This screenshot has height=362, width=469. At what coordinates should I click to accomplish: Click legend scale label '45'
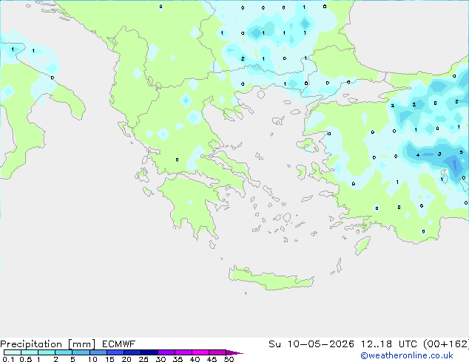[212, 359]
